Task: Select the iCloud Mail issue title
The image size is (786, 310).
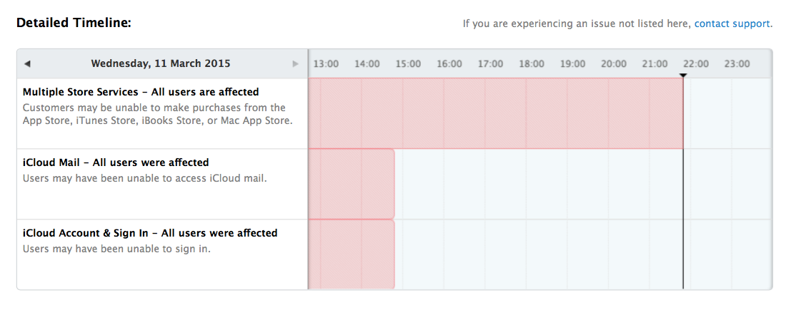Action: 116,162
